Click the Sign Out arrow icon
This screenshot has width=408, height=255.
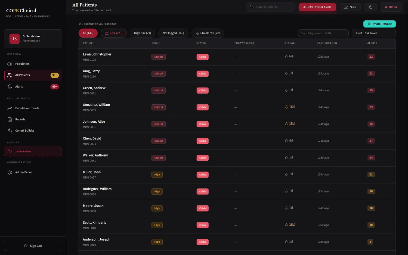pos(26,246)
